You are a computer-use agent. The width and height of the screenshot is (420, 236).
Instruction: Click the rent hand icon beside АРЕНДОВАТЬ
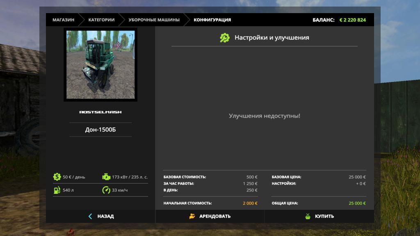click(192, 216)
